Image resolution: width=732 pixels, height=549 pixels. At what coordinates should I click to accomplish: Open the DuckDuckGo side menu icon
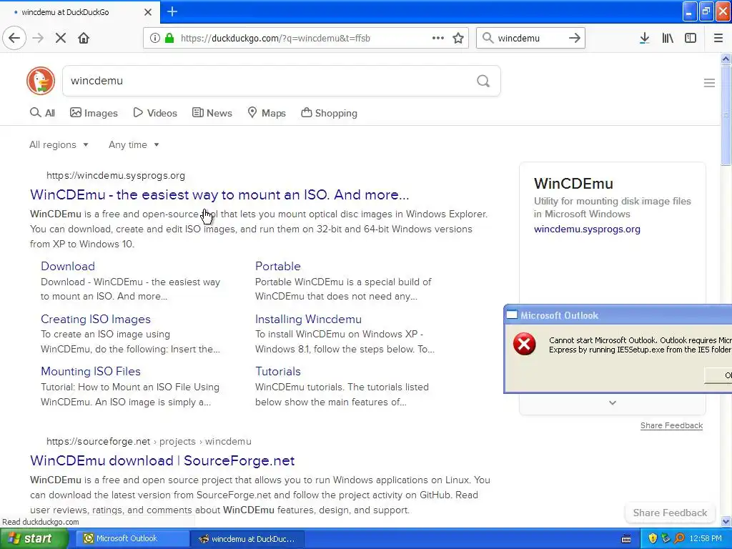(x=709, y=83)
